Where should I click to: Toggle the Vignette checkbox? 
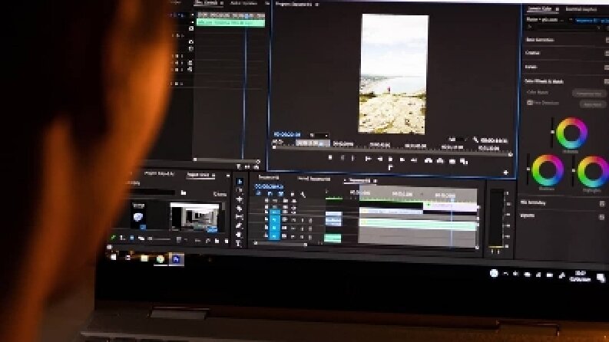coord(602,217)
